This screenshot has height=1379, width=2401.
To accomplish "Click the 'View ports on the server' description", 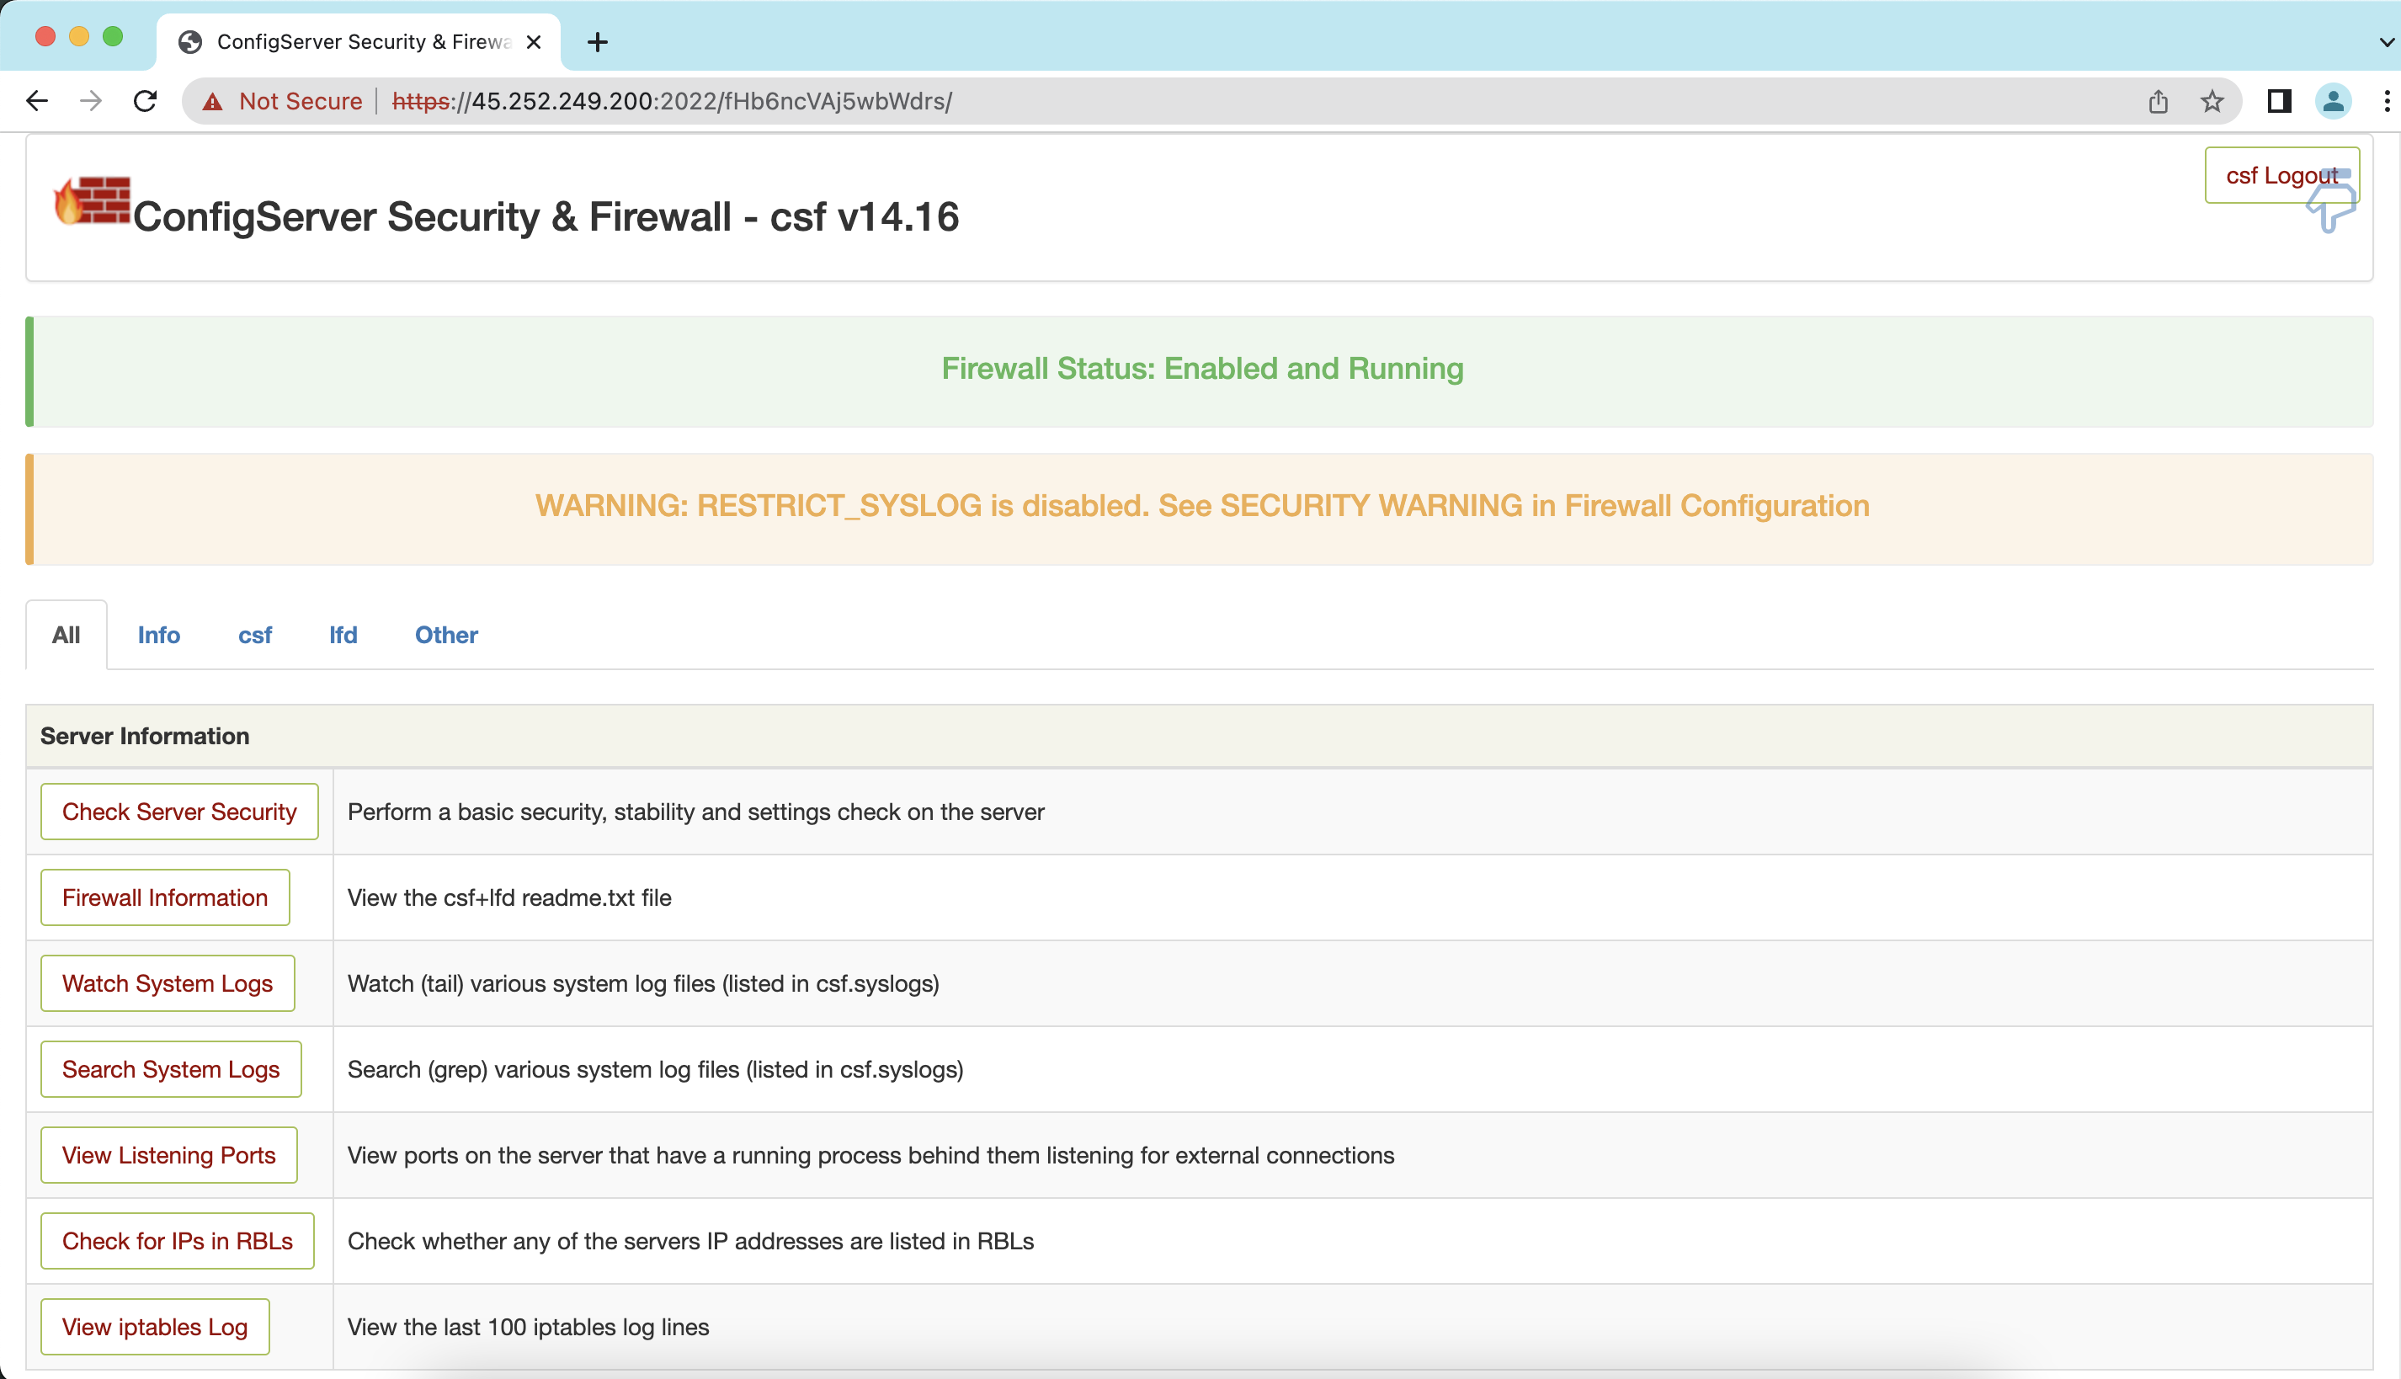I will point(870,1155).
